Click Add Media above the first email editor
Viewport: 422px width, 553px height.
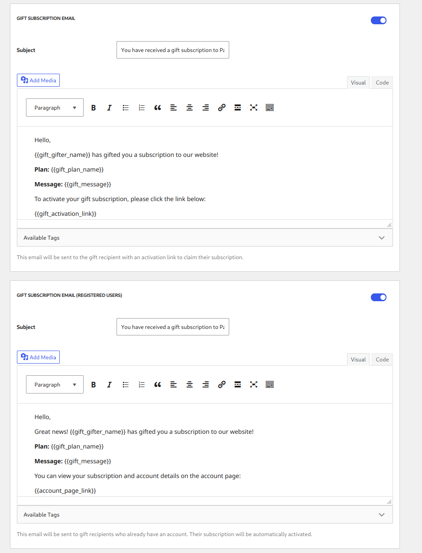(x=39, y=81)
